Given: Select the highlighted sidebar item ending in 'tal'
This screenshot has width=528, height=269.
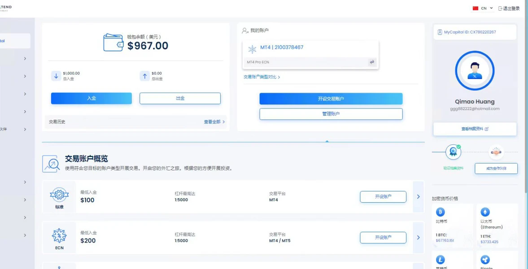Looking at the screenshot, I should point(15,41).
